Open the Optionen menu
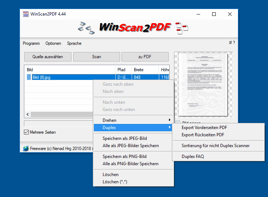Viewport: 268px width, 197px height. pos(53,43)
